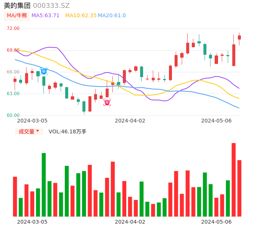The height and width of the screenshot is (227, 257).
Task: Click the red bull signal marker icon
Action: [107, 102]
